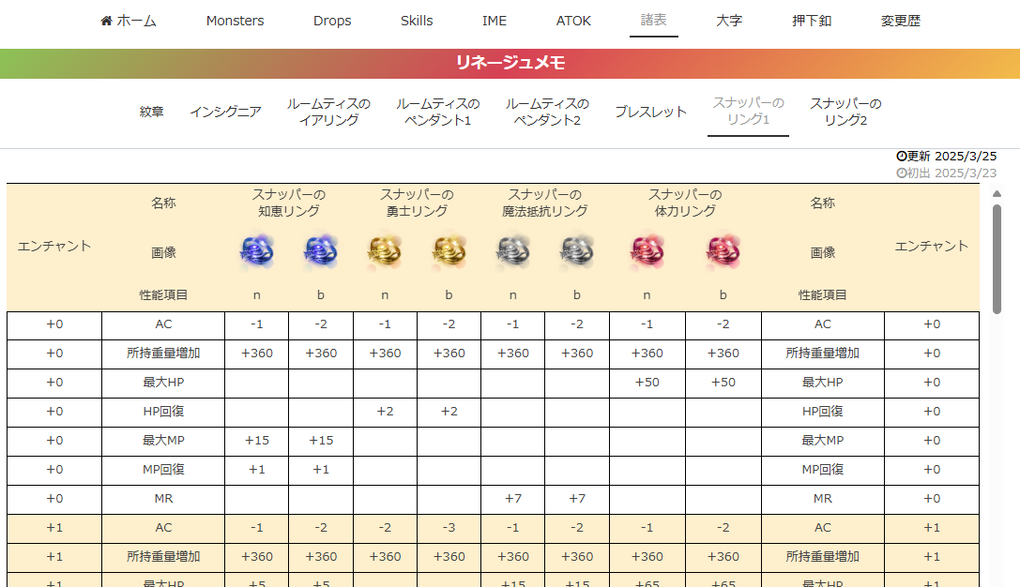Click the スナッパーの体力リング column header
This screenshot has width=1020, height=587.
click(685, 203)
